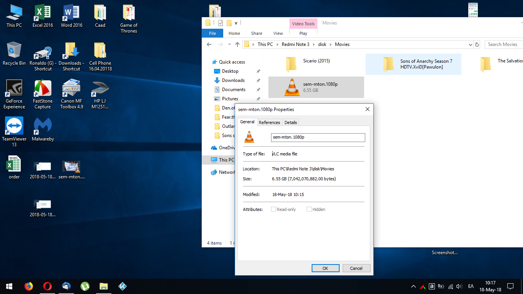Click the Up arrow navigation button
Viewport: 523px width, 294px height.
coord(237,44)
